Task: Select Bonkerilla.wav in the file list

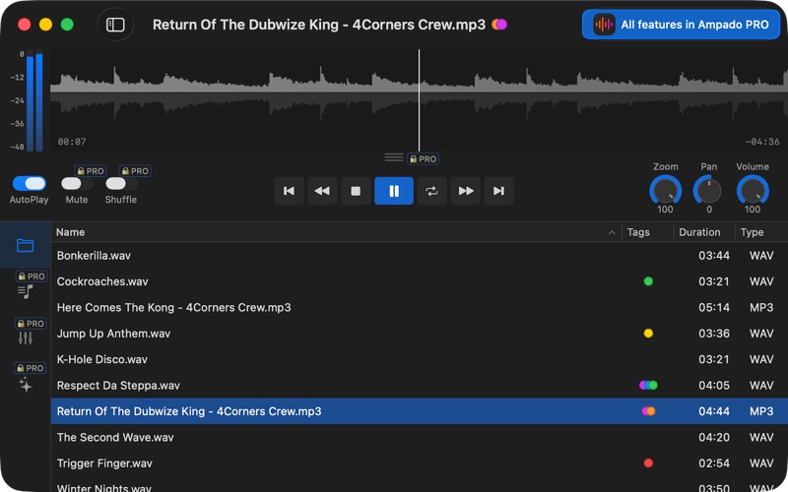Action: (x=420, y=256)
